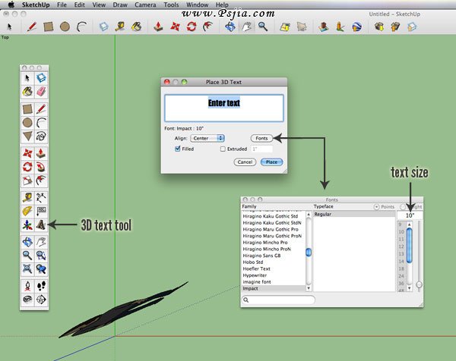Select the Regular typeface entry
Viewport: 456px width, 361px height.
pyautogui.click(x=325, y=215)
